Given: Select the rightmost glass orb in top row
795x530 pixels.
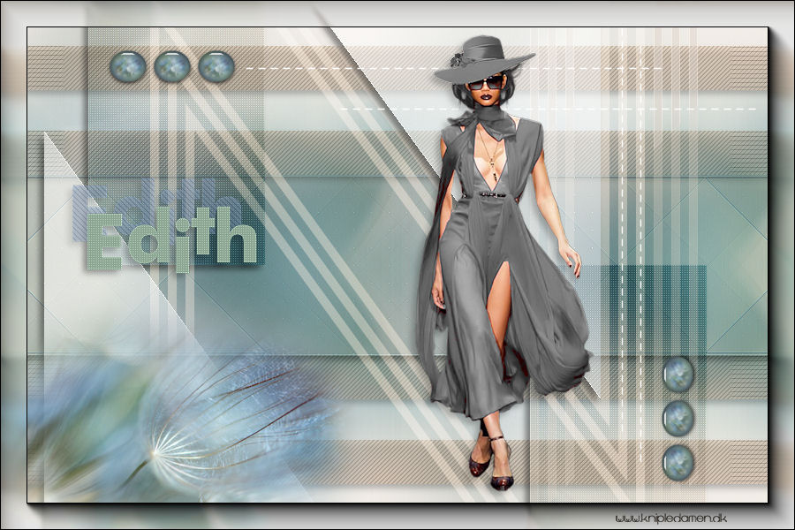Looking at the screenshot, I should click(x=216, y=66).
